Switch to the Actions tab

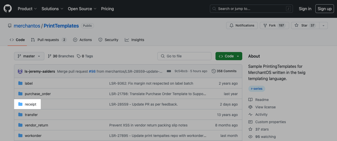tap(82, 40)
